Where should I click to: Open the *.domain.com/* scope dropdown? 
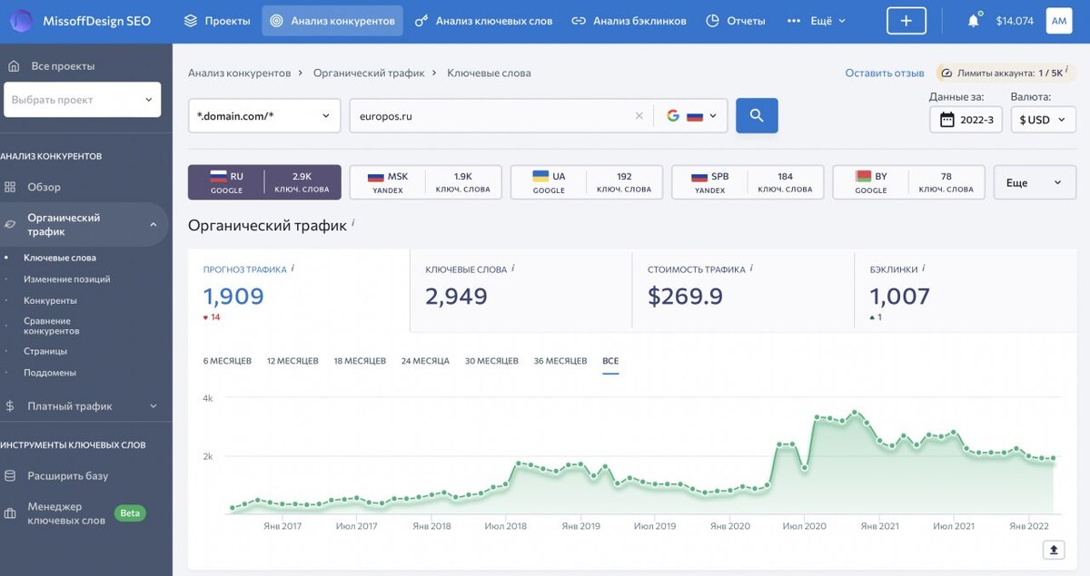click(264, 116)
